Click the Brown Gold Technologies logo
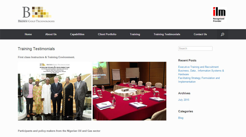The height and width of the screenshot is (137, 246). (36, 14)
